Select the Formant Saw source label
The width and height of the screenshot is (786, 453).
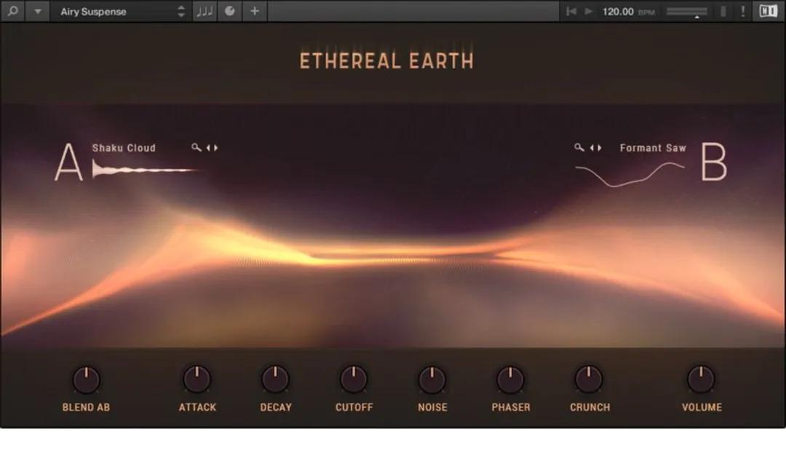pos(652,148)
